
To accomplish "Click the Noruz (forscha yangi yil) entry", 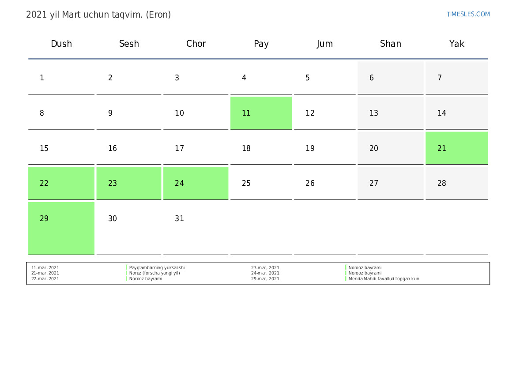I will pyautogui.click(x=154, y=273).
